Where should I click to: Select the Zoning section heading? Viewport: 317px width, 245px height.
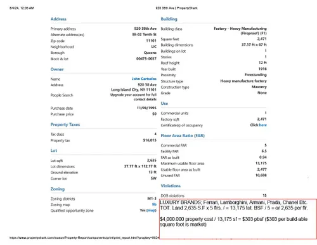[x=58, y=189]
